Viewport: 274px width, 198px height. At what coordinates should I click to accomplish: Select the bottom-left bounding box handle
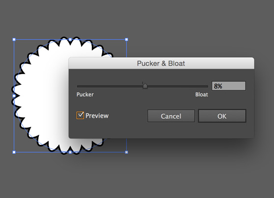(x=14, y=152)
